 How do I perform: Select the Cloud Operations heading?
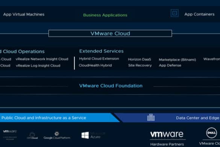click(x=22, y=52)
